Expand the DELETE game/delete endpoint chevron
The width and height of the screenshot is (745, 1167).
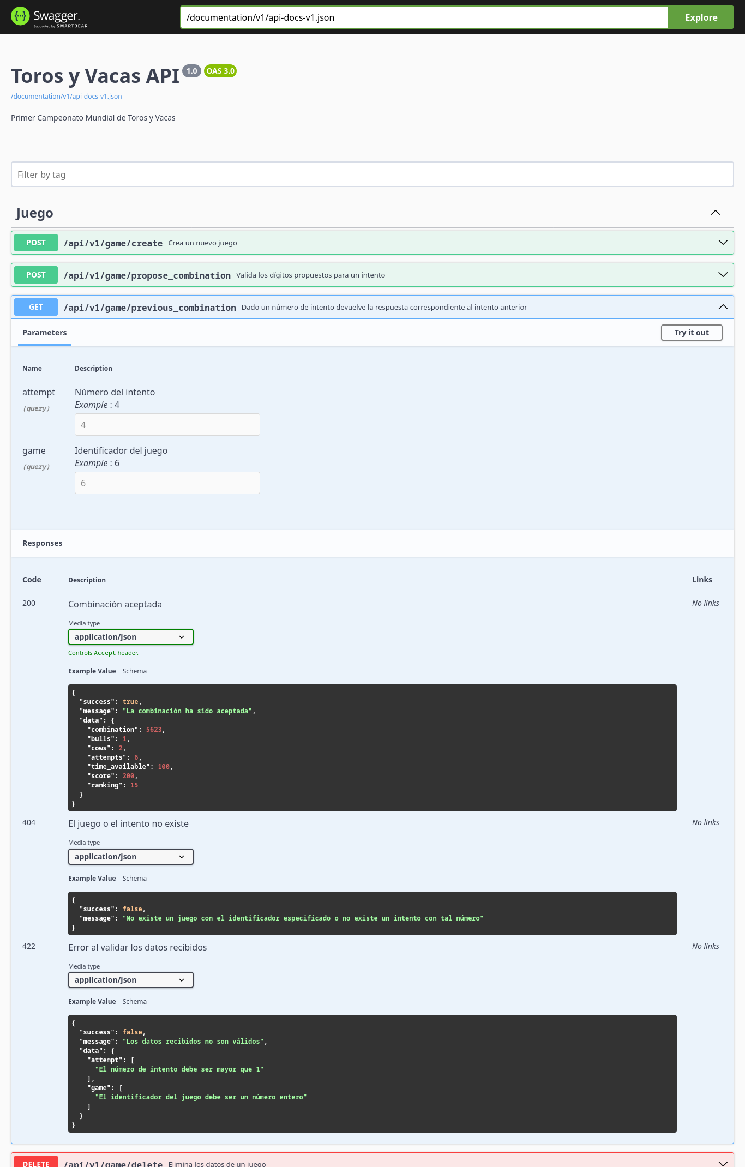click(723, 1163)
